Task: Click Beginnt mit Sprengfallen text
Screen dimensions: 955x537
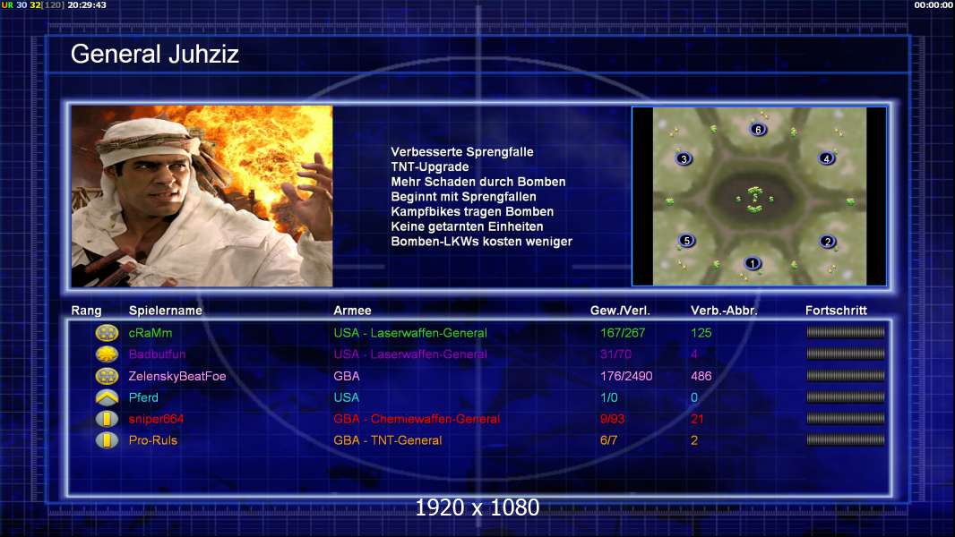Action: 463,196
